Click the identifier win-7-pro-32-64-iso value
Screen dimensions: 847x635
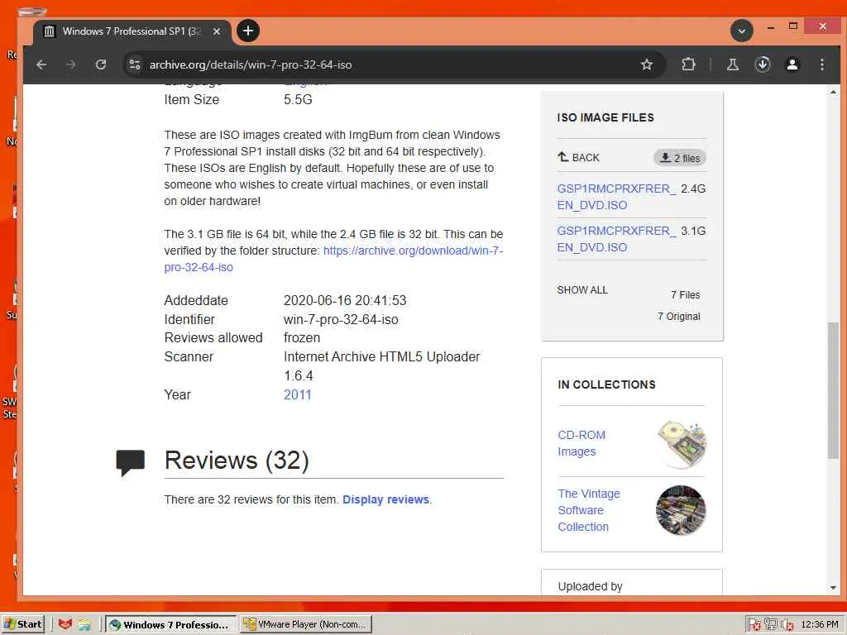pos(341,320)
